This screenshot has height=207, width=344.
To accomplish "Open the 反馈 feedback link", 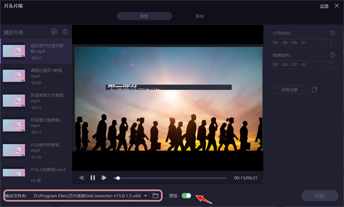I will click(x=324, y=6).
